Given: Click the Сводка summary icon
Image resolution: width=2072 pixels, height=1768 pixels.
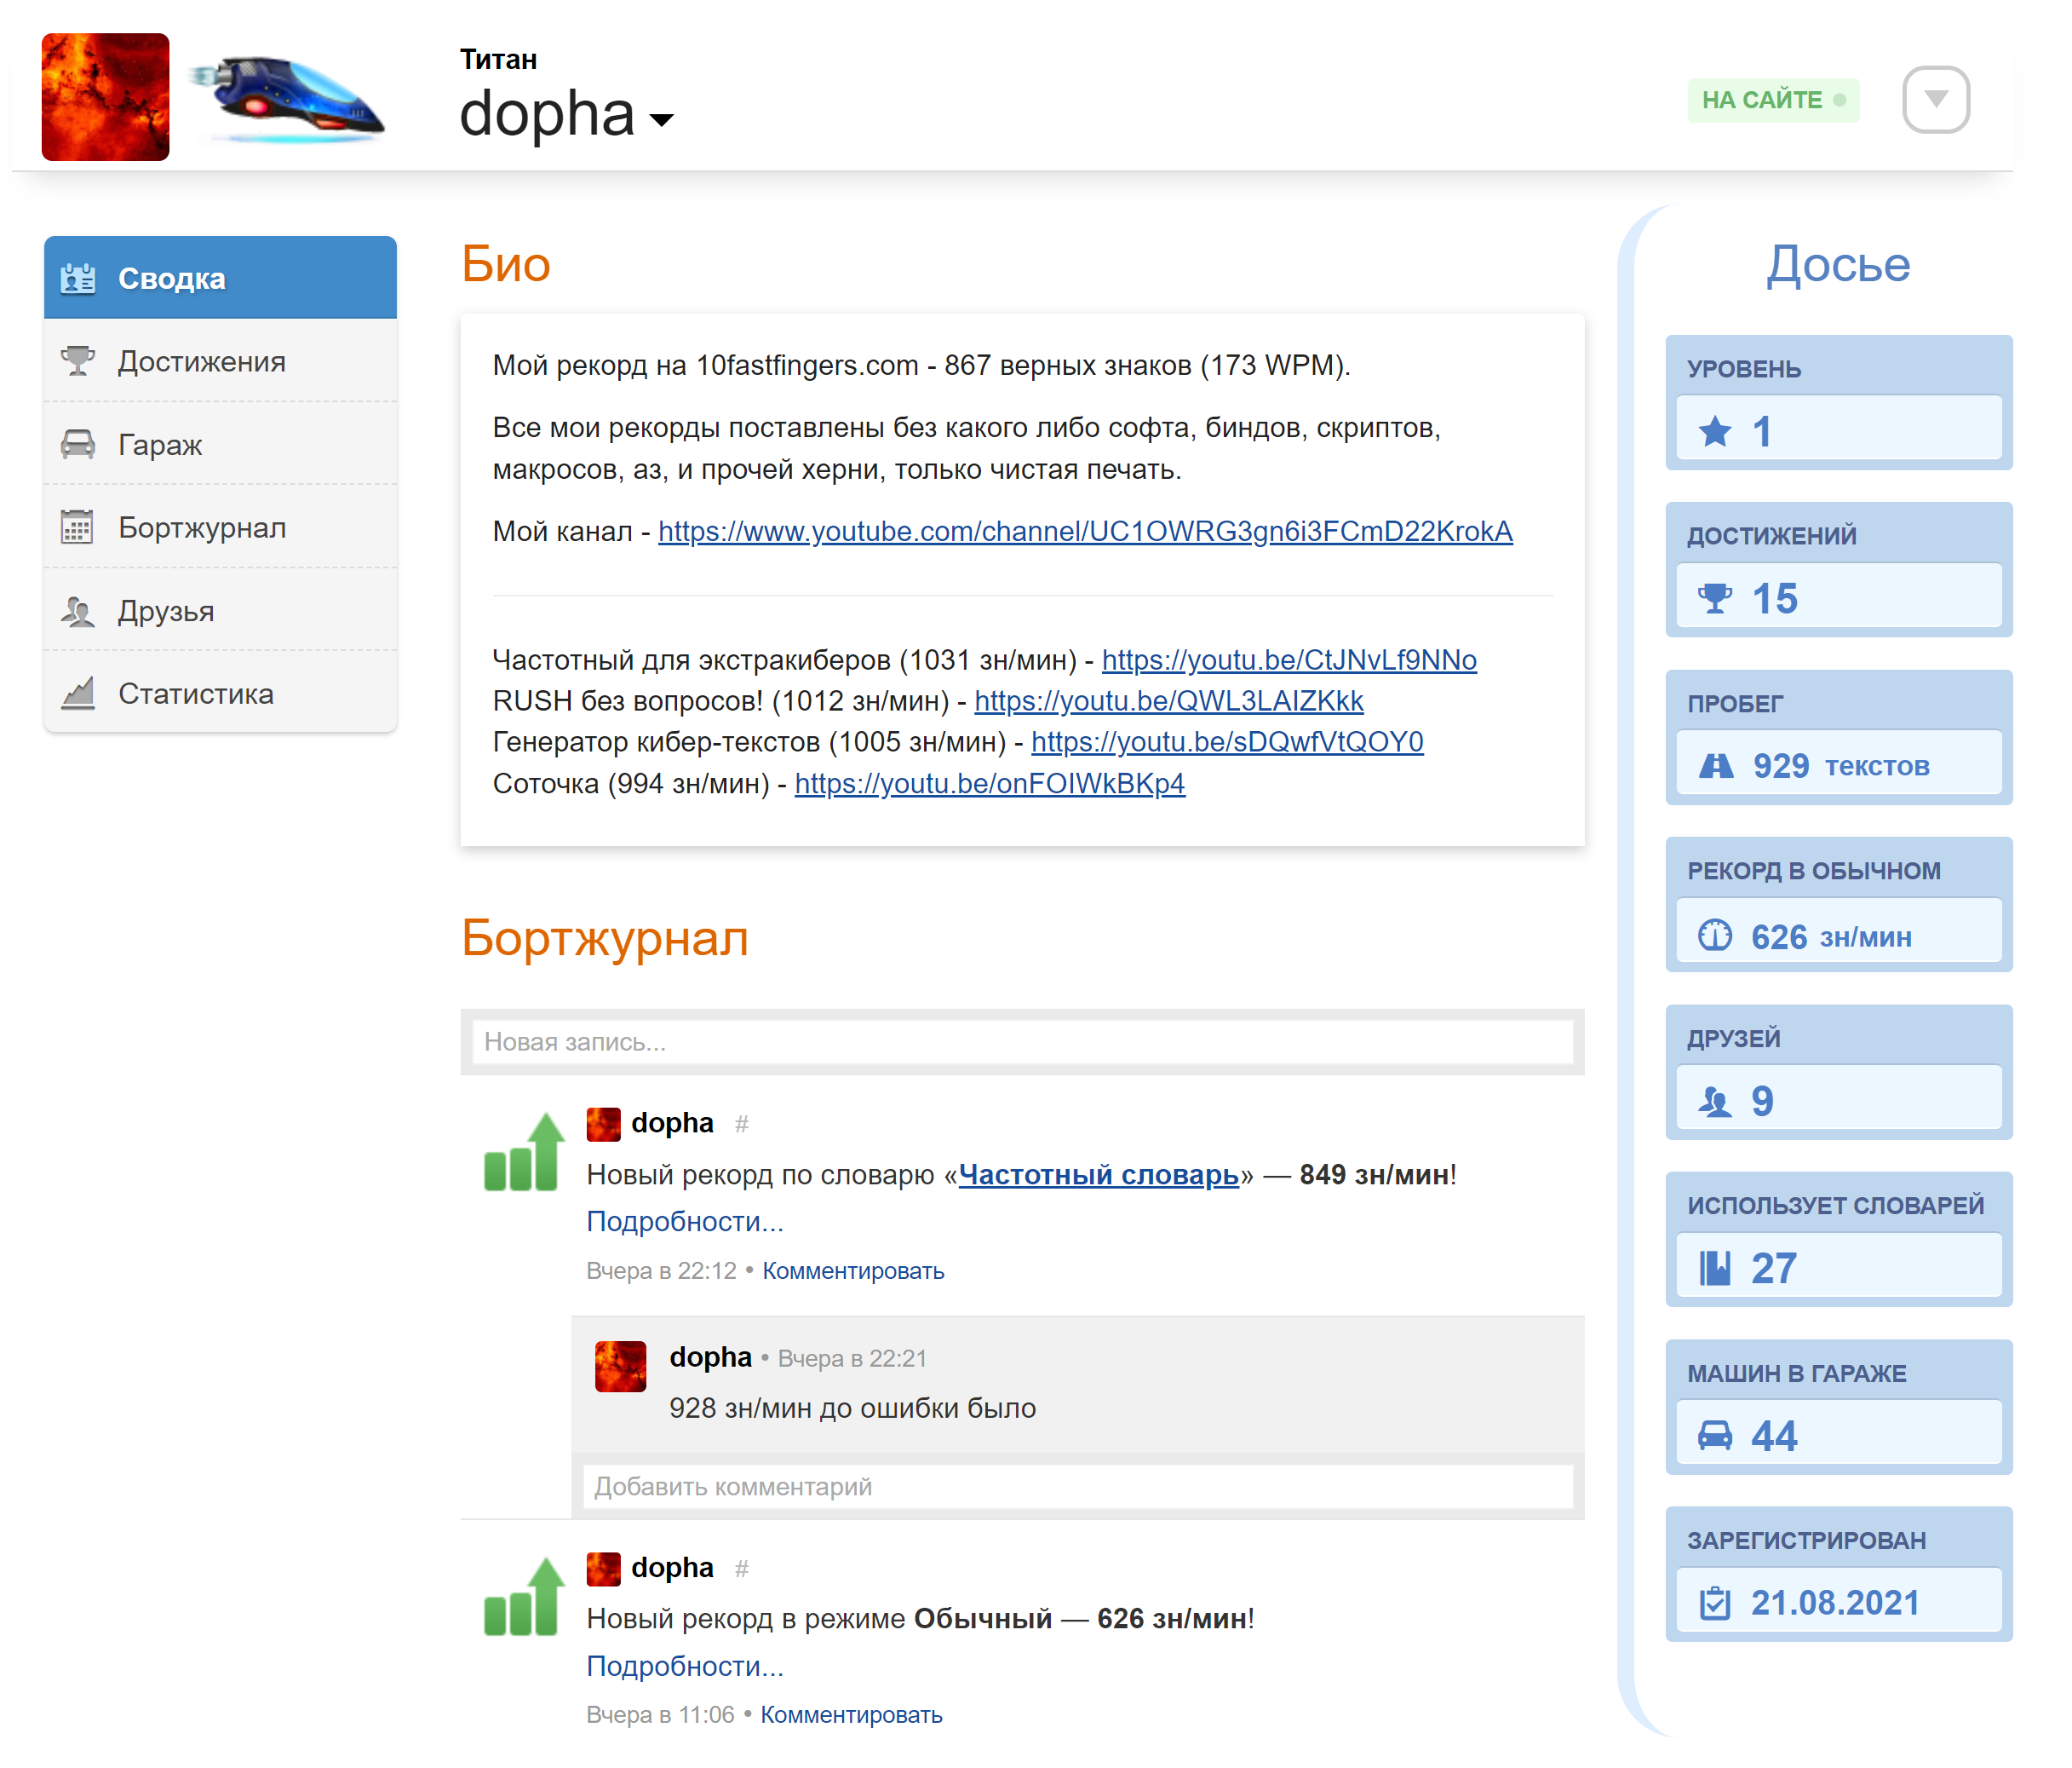Looking at the screenshot, I should pyautogui.click(x=78, y=278).
